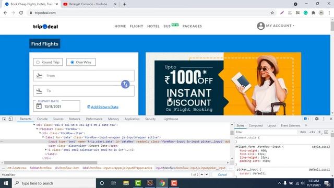Toggle the :hov element state panel
This screenshot has width=334, height=188.
tap(303, 132)
